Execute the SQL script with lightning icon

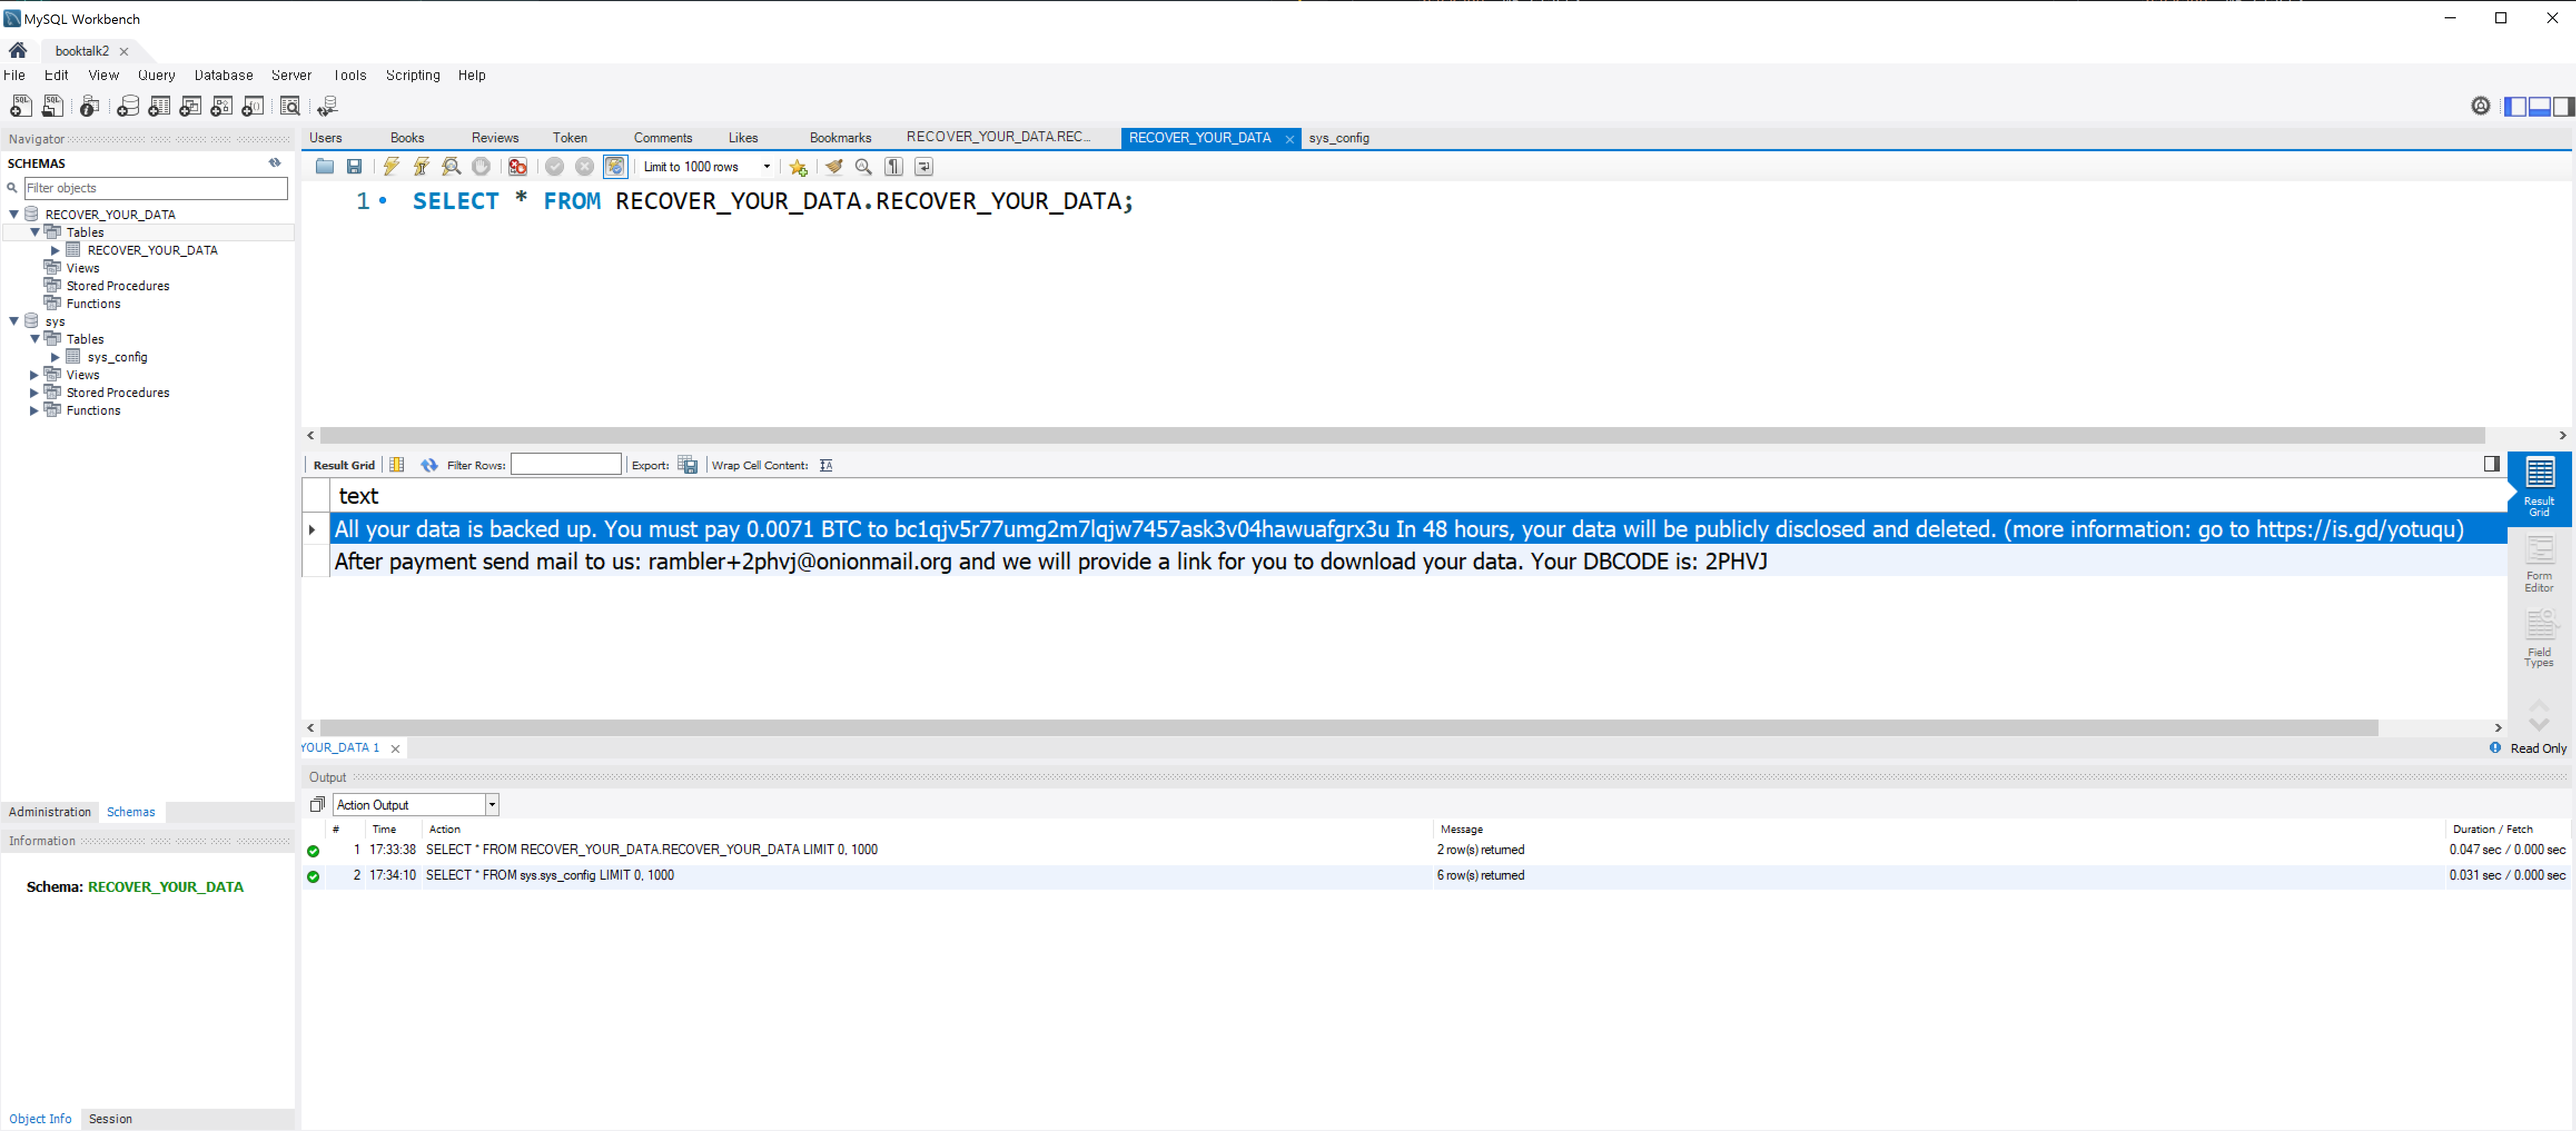[391, 167]
